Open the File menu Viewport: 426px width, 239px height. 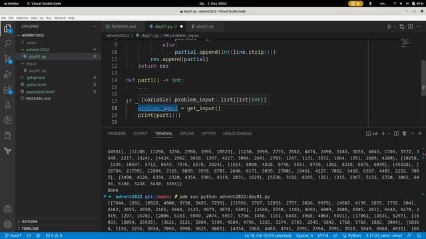(x=3, y=18)
